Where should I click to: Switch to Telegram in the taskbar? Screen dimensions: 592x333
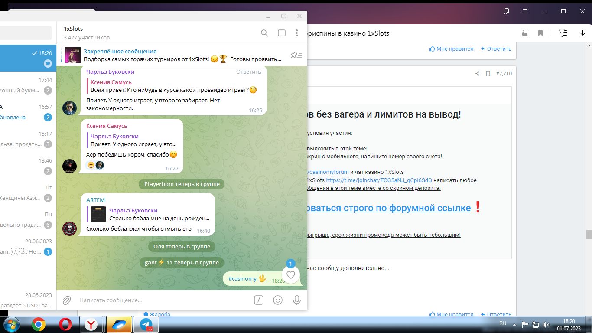pos(146,324)
